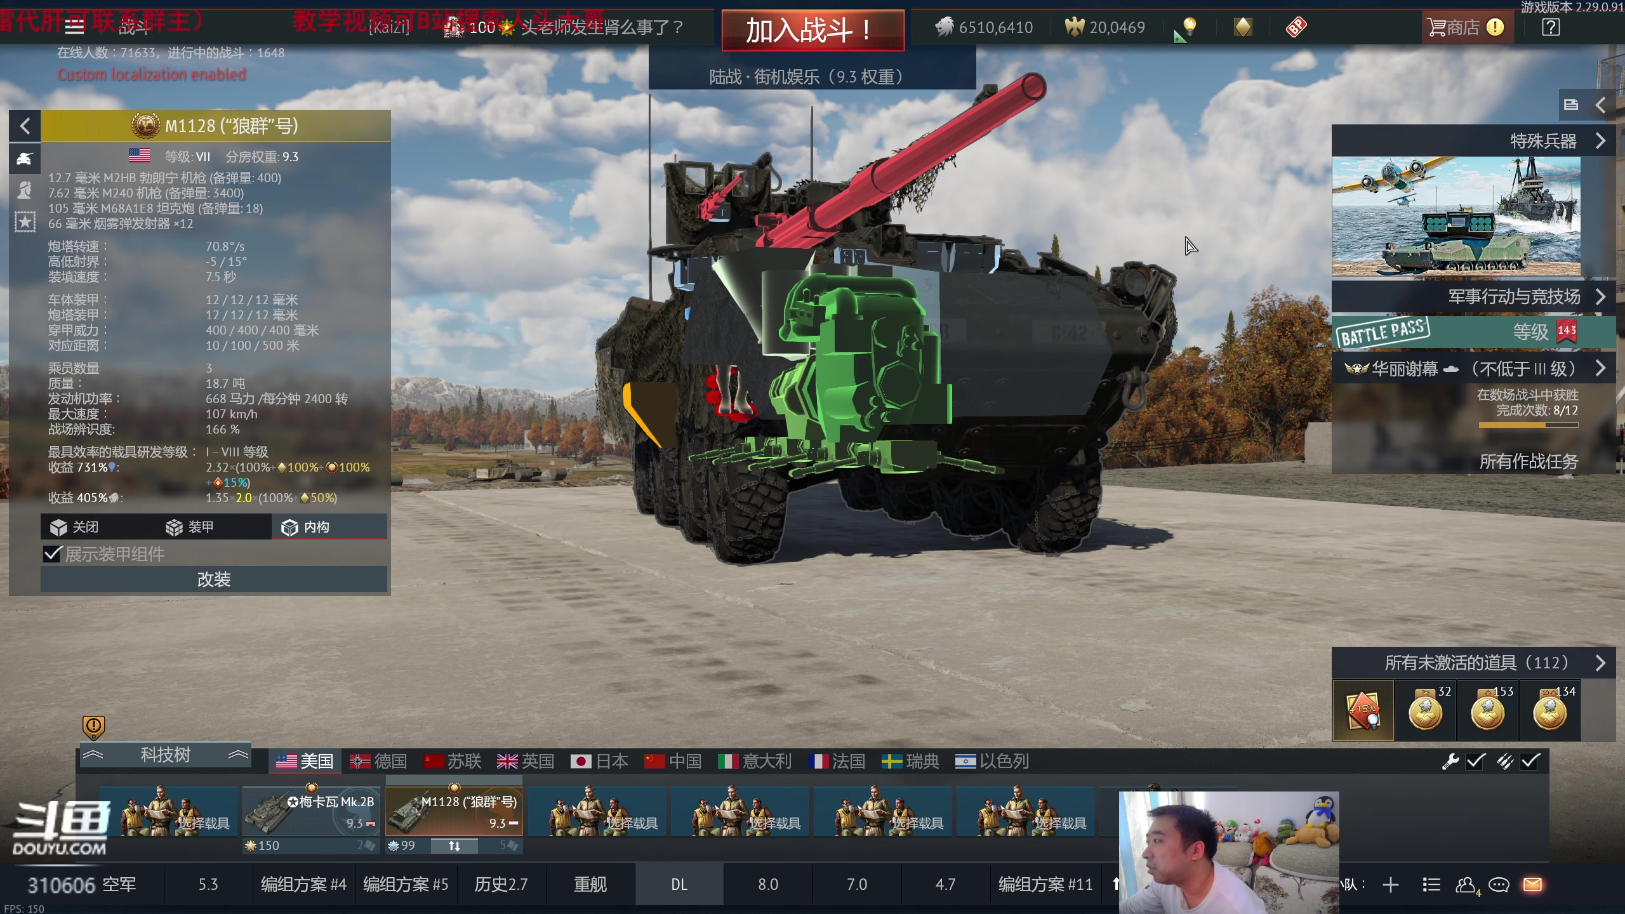Image resolution: width=1625 pixels, height=914 pixels.
Task: Activate the +15% booster item
Action: [1363, 710]
